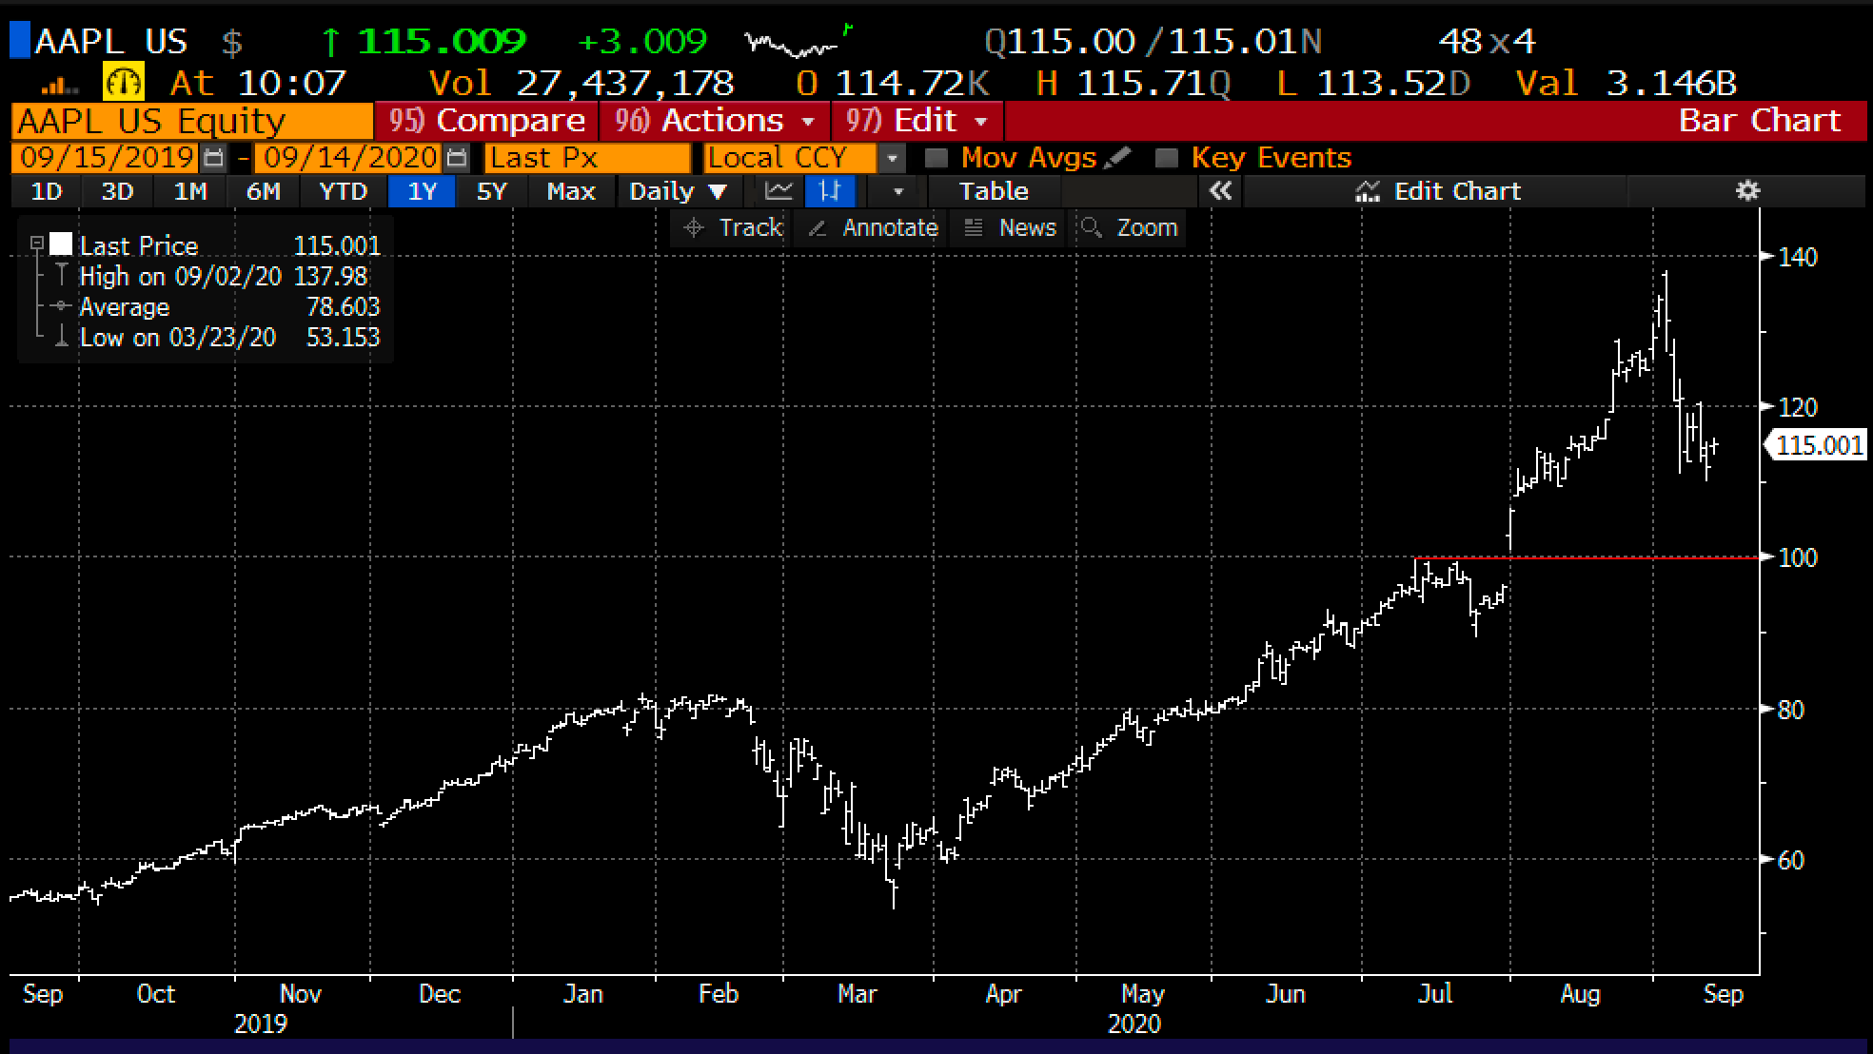Select the YTD range tab
1873x1054 pixels.
pyautogui.click(x=344, y=191)
